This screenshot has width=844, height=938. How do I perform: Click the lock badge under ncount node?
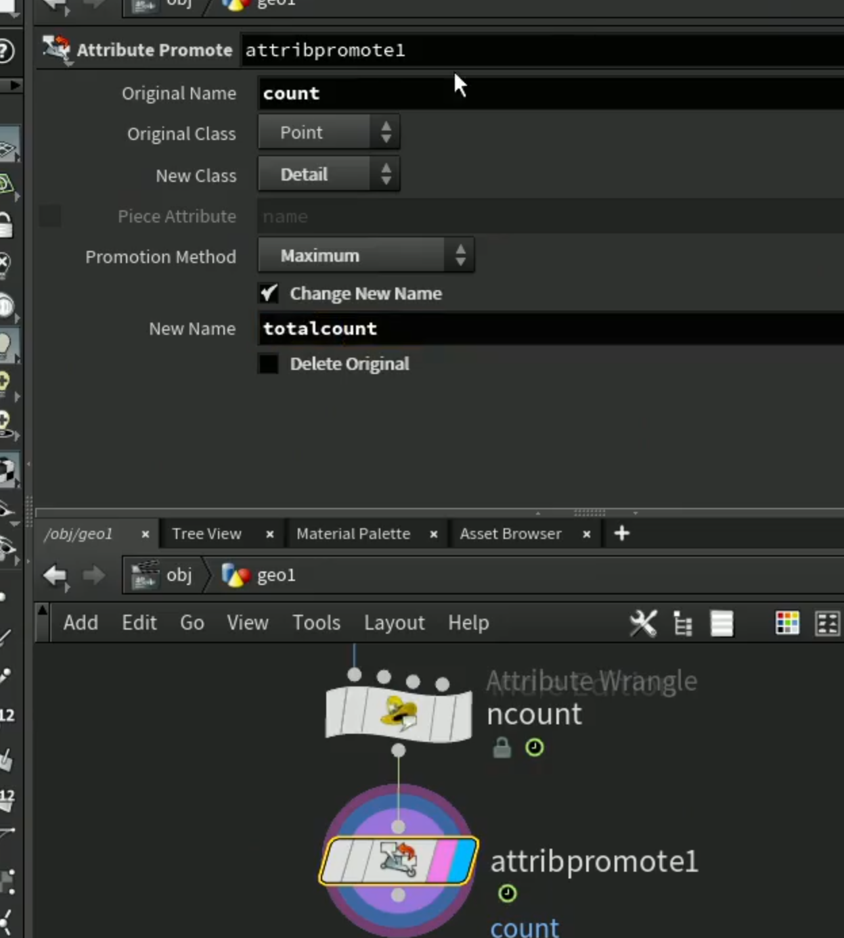point(502,748)
